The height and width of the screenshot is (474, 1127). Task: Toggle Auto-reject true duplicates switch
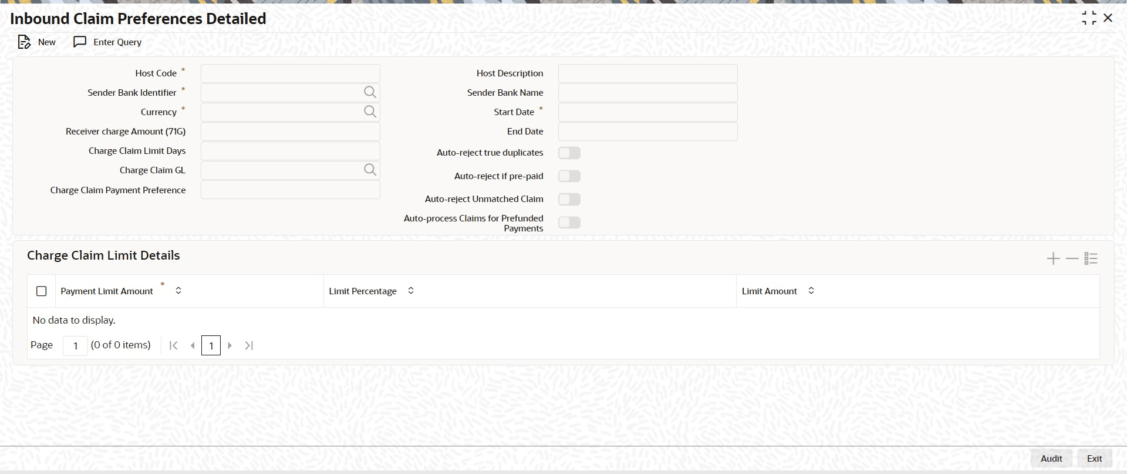click(569, 153)
